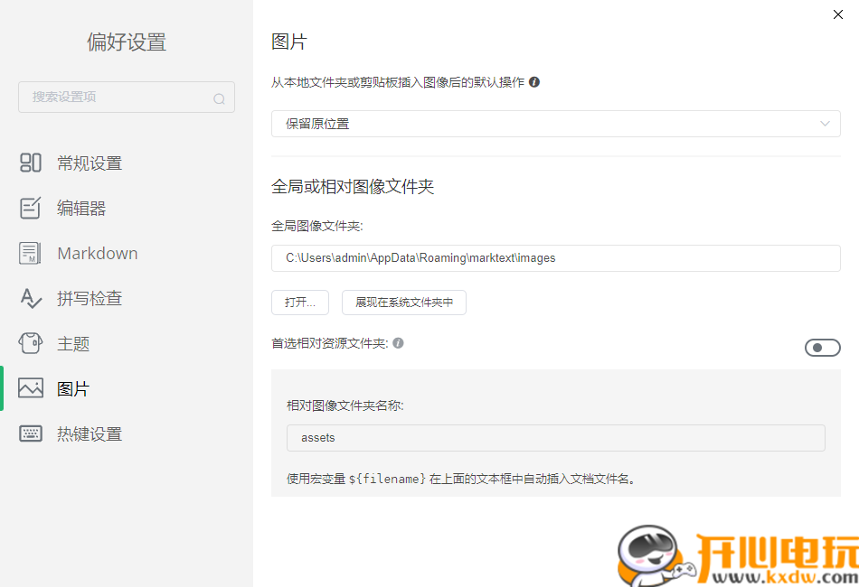Edit the assets relative folder name field
This screenshot has height=587, width=859.
[x=555, y=438]
